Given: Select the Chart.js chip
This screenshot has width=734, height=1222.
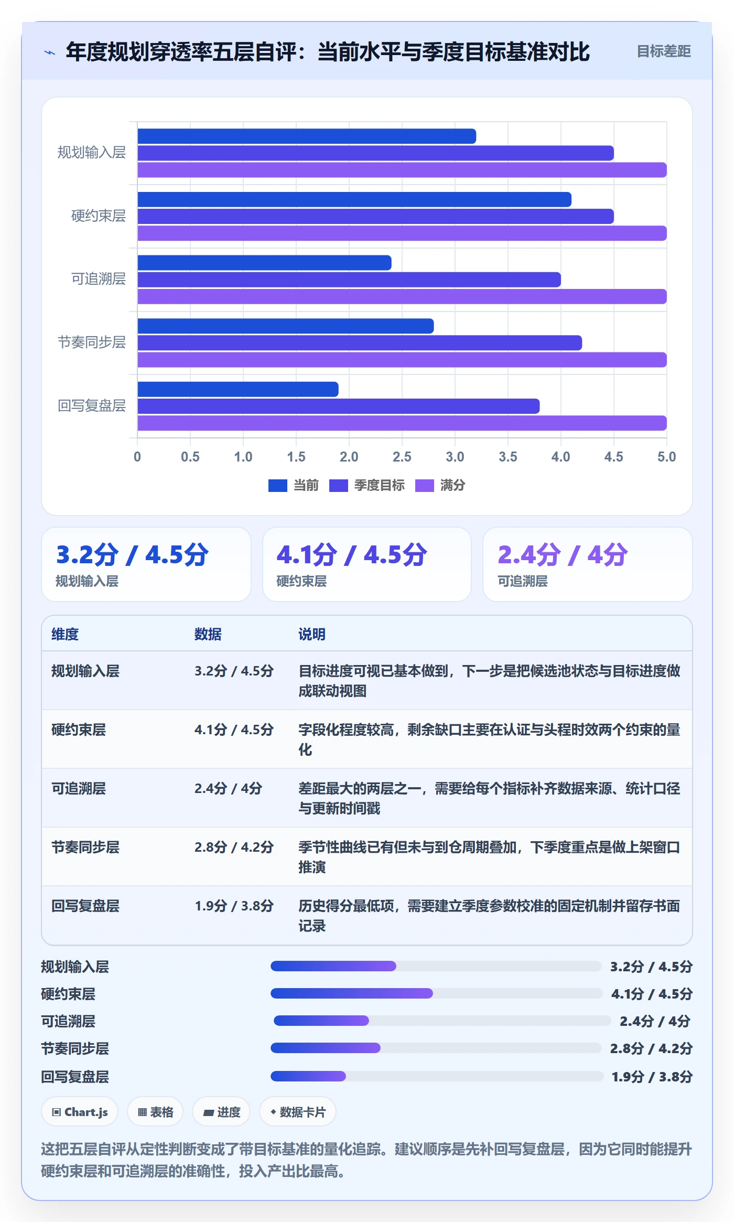Looking at the screenshot, I should click(x=80, y=1112).
